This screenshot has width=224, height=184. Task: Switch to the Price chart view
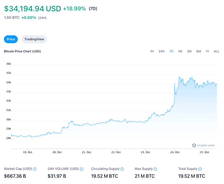11,39
